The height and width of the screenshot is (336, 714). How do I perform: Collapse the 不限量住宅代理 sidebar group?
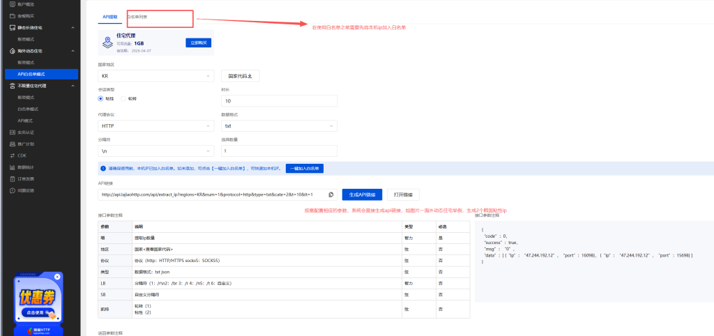coord(73,86)
